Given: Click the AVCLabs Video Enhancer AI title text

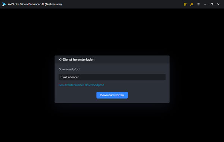Looking at the screenshot, I should tap(35, 4).
